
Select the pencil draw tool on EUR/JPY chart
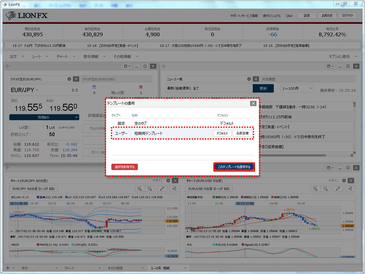click(162, 189)
